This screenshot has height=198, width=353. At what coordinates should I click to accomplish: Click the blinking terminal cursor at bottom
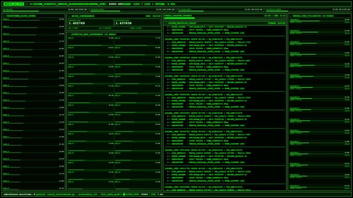click(x=123, y=194)
